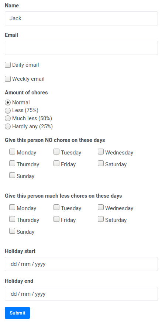Viewport: 162px width, 323px height.
Task: Choose Much less (50%) radio option
Action: tap(8, 118)
